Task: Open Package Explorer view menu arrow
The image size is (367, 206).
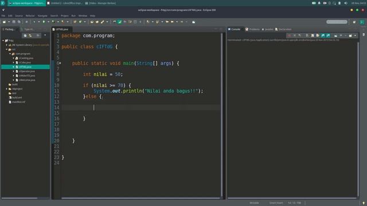Action: click(45, 35)
